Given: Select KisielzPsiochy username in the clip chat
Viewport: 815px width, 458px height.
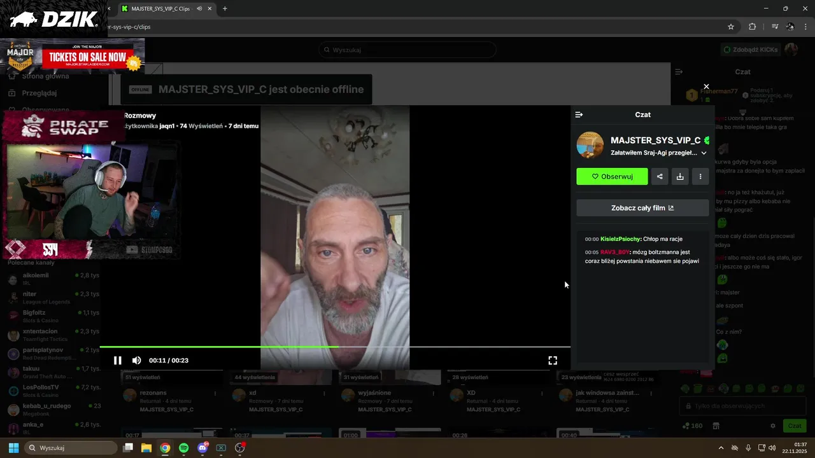Looking at the screenshot, I should 620,239.
